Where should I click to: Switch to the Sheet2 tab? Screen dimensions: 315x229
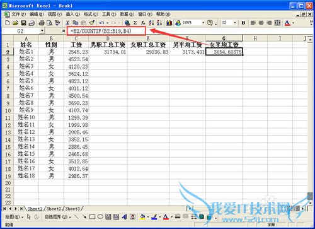54,209
